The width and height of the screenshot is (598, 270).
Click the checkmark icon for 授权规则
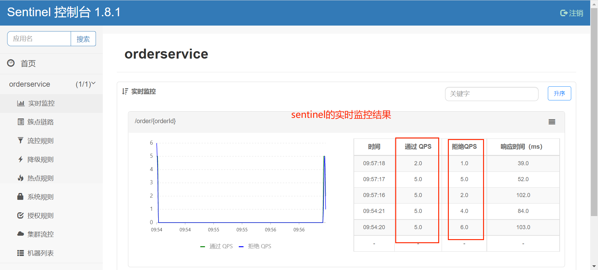[x=21, y=215]
